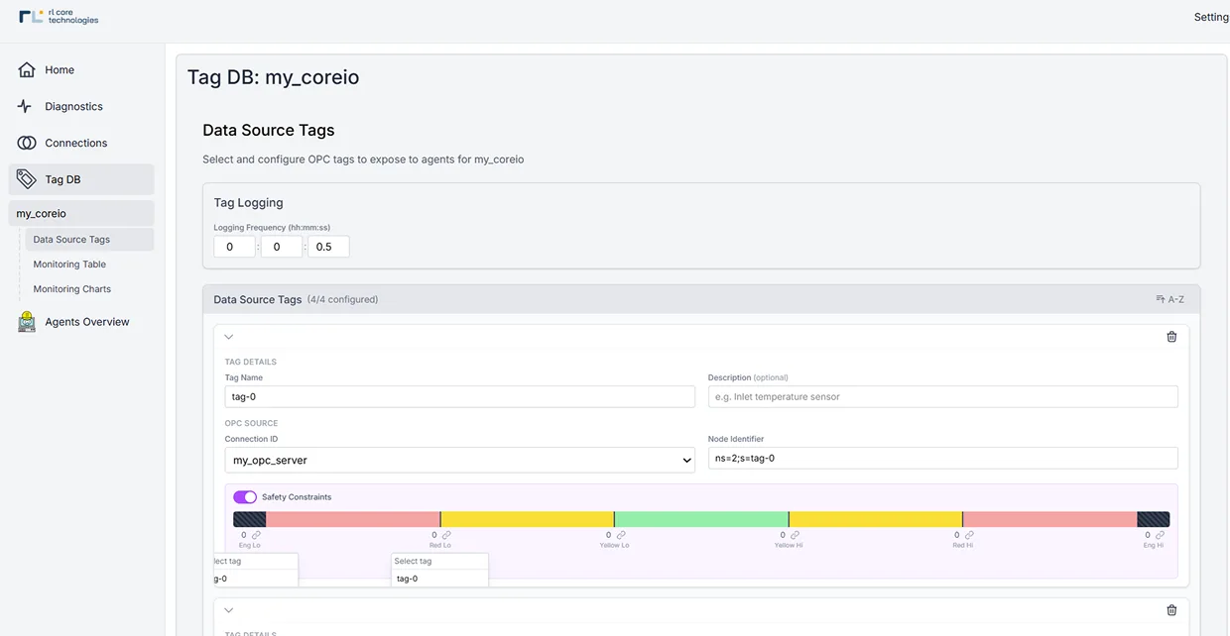Click the '(4/4 configured)' count text
Image resolution: width=1230 pixels, height=636 pixels.
click(x=342, y=299)
